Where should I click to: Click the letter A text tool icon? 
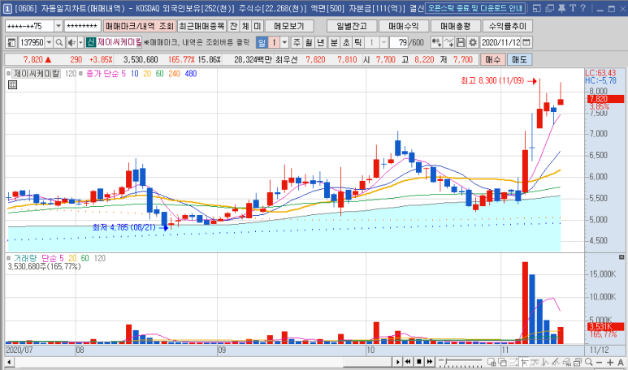tap(621, 362)
